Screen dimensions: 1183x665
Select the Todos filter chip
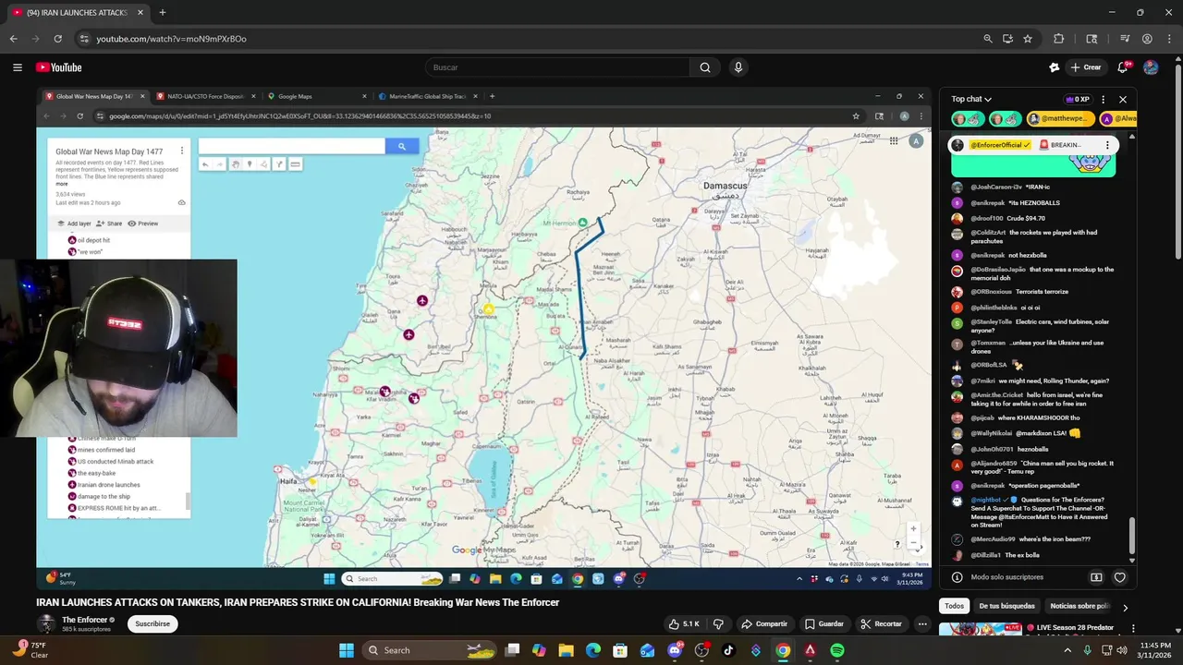pos(954,606)
